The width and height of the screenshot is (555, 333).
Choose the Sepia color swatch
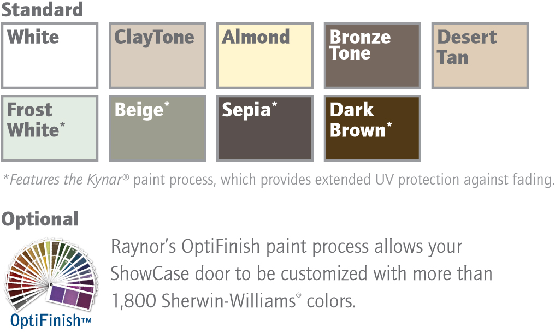pos(265,128)
